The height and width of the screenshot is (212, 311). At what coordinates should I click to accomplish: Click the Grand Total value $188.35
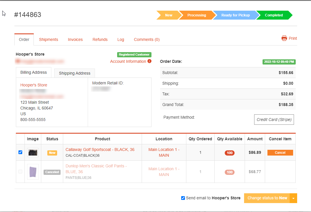click(x=286, y=105)
